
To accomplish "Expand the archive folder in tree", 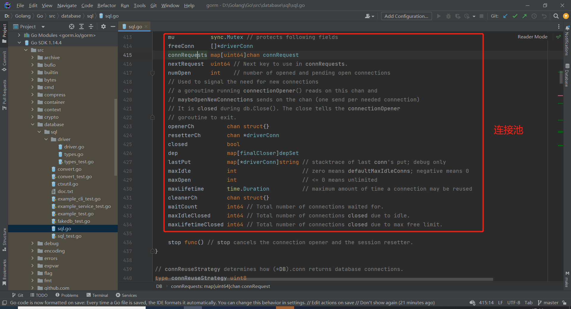I will point(33,57).
